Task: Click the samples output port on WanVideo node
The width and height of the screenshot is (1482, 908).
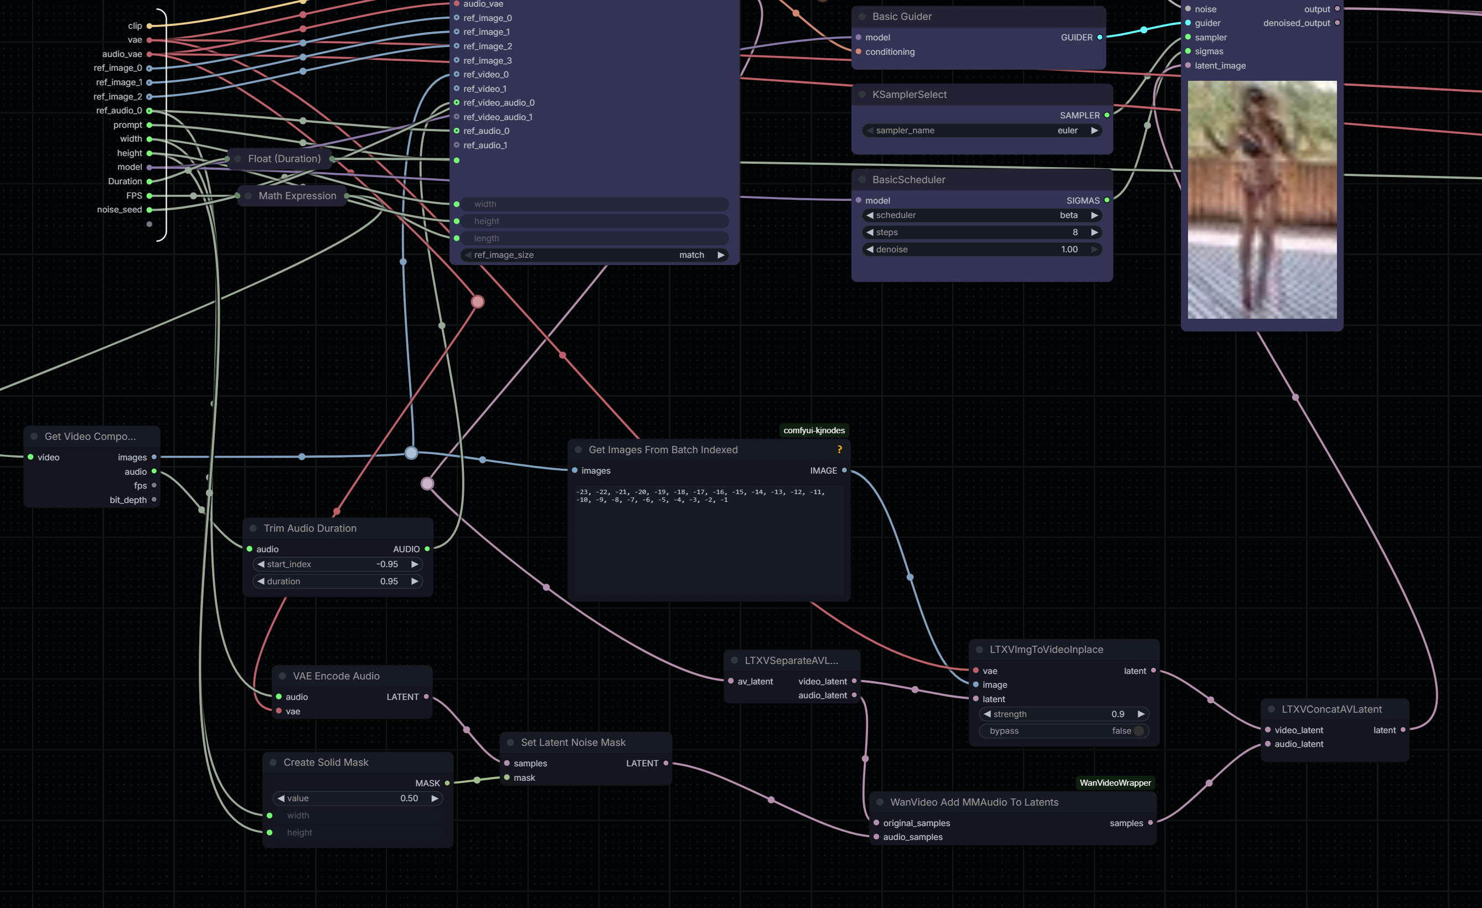Action: pos(1150,823)
